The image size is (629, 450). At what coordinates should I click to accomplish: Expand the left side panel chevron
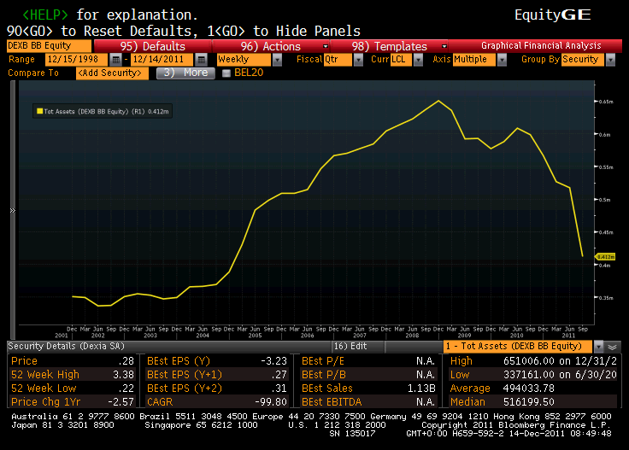click(13, 210)
